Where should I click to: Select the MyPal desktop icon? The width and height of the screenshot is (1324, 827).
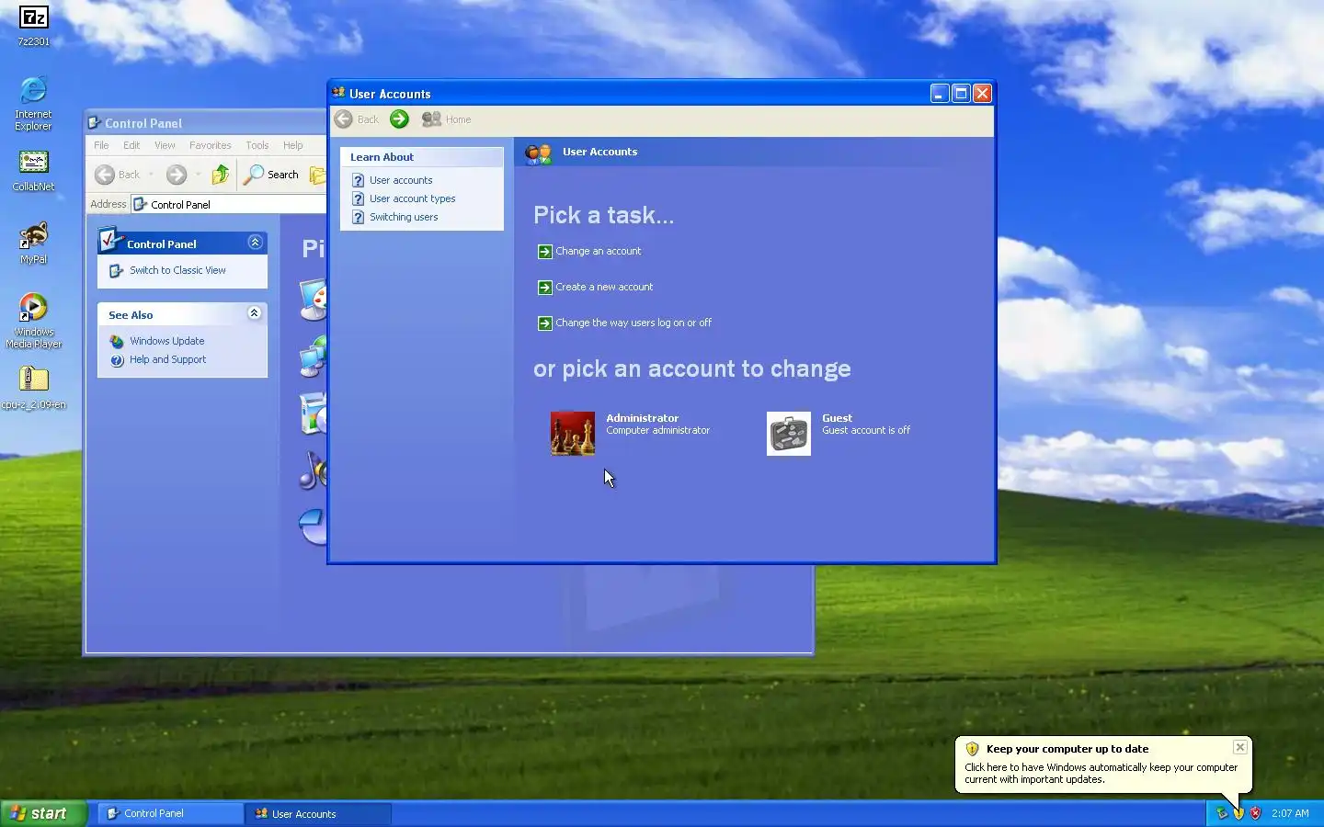[33, 243]
